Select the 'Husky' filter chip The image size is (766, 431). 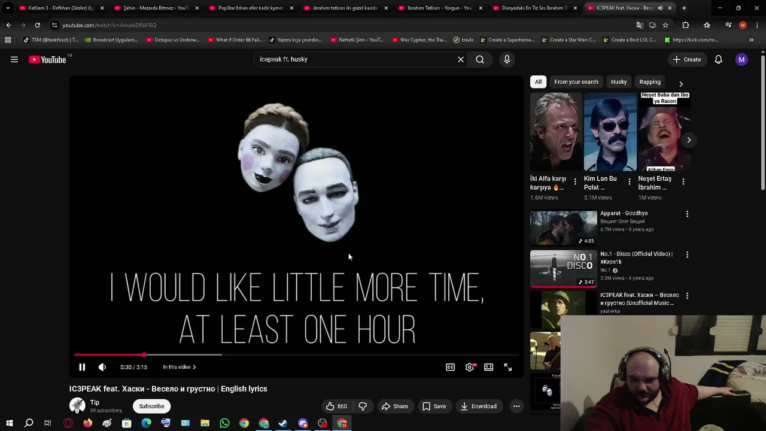coord(619,82)
